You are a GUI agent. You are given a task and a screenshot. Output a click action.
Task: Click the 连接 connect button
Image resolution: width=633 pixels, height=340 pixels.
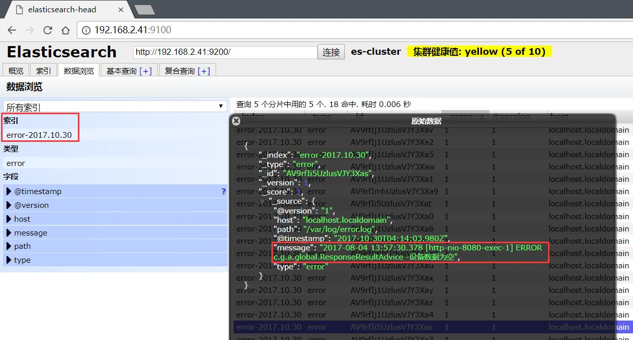click(x=331, y=52)
